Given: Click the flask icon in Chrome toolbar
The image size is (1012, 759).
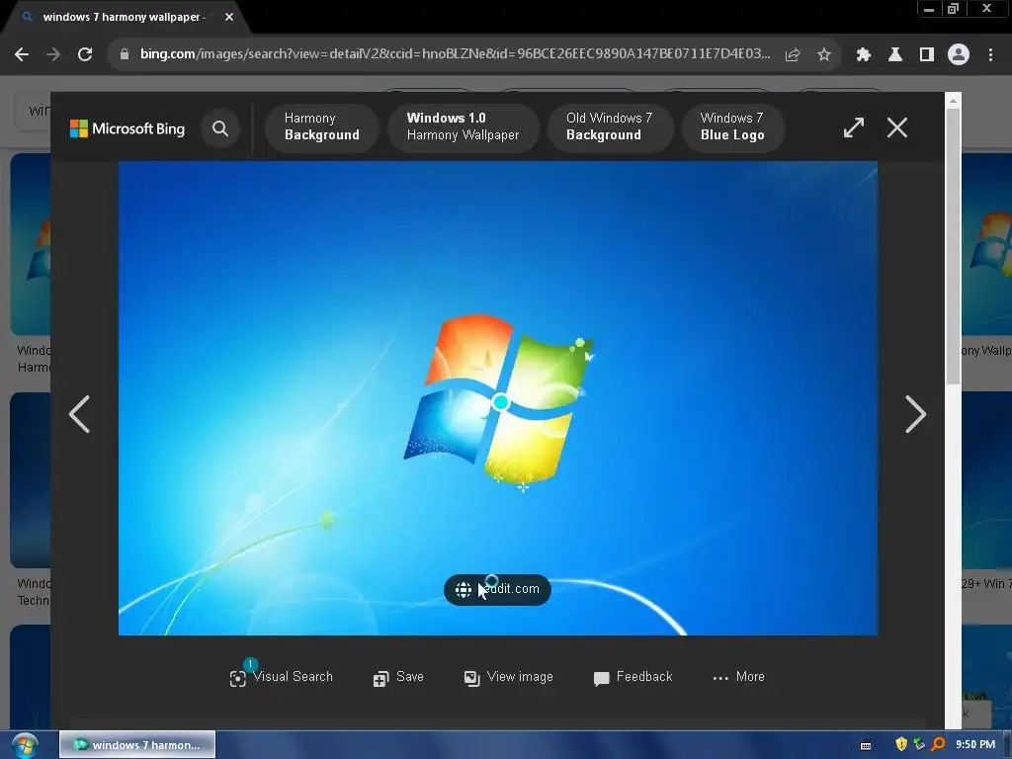Looking at the screenshot, I should point(895,55).
